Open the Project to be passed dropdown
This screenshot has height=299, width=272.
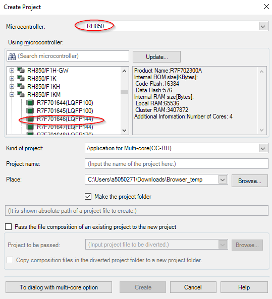(x=223, y=245)
